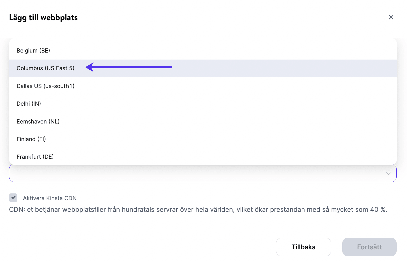The height and width of the screenshot is (261, 407).
Task: Click the Aktivera Kinsta CDN label text
Action: (50, 198)
